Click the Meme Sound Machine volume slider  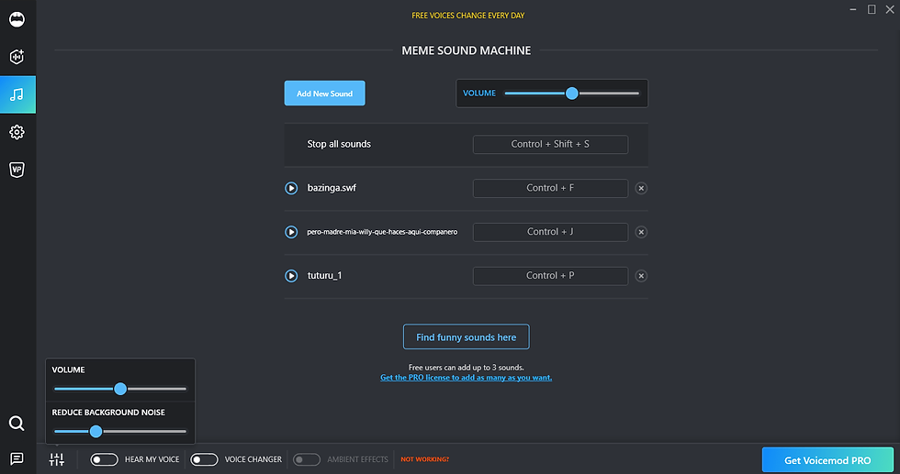coord(571,94)
